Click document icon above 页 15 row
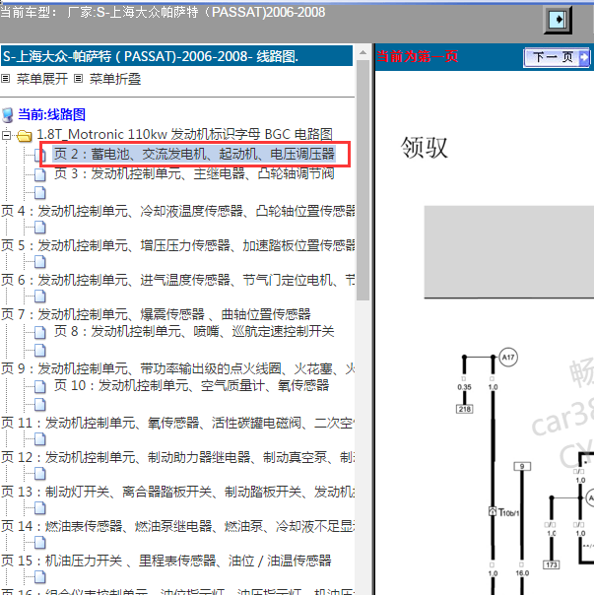Screen dimensions: 594x595 pyautogui.click(x=39, y=543)
